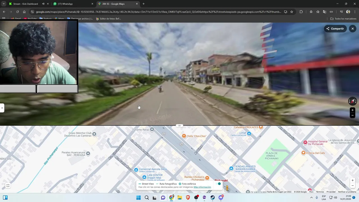Select the Limaf centro comercial pin
The width and height of the screenshot is (359, 202).
click(249, 134)
